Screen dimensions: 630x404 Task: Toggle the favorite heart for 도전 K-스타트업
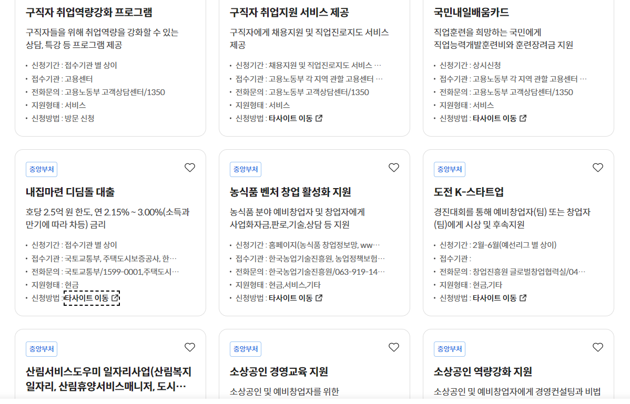(597, 168)
